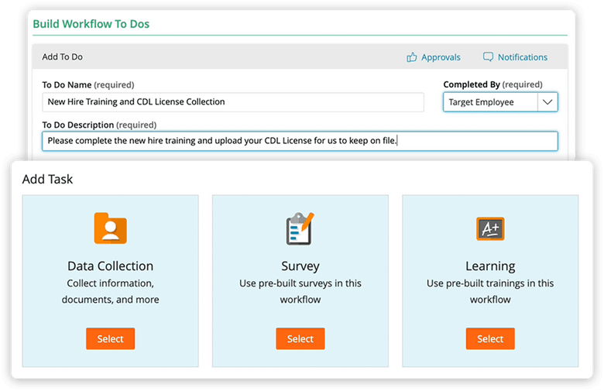Focus the To Do Name field

tap(233, 102)
